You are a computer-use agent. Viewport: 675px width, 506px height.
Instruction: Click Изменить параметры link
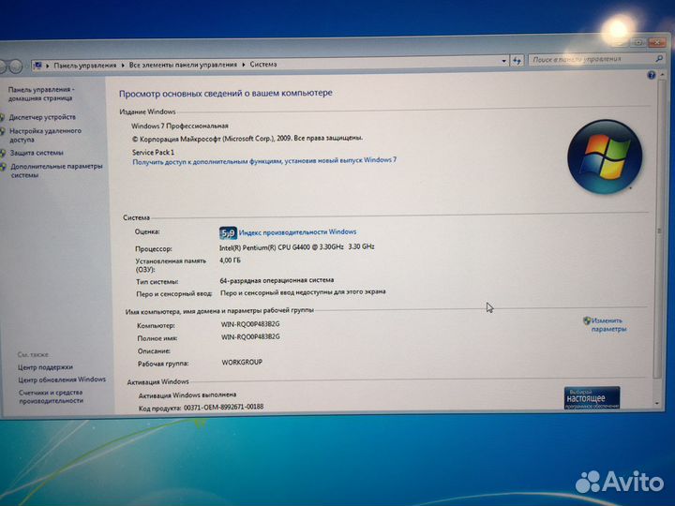pyautogui.click(x=607, y=325)
